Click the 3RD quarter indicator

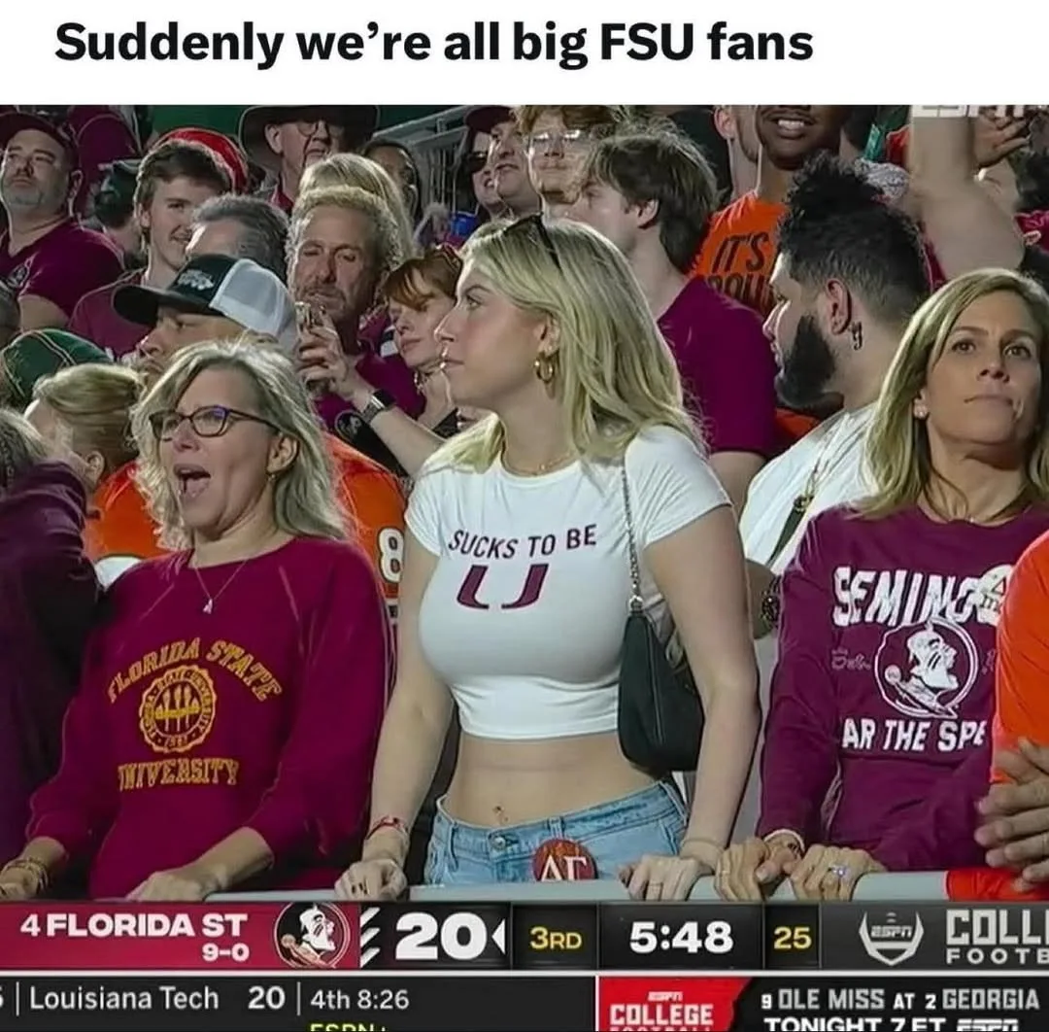(x=556, y=939)
